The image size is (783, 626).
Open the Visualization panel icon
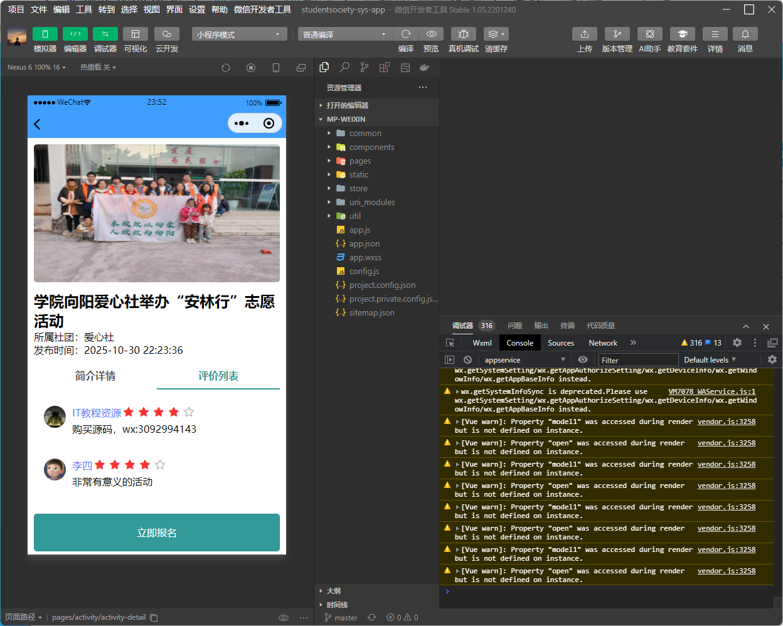pos(136,34)
